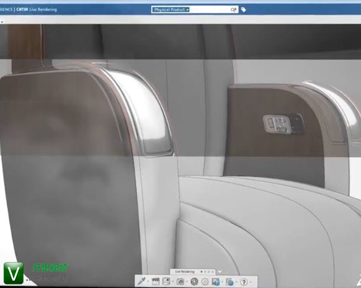Click the seat control panel in viewport
The height and width of the screenshot is (288, 361).
pos(283,124)
